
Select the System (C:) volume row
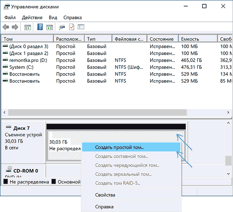click(116, 67)
